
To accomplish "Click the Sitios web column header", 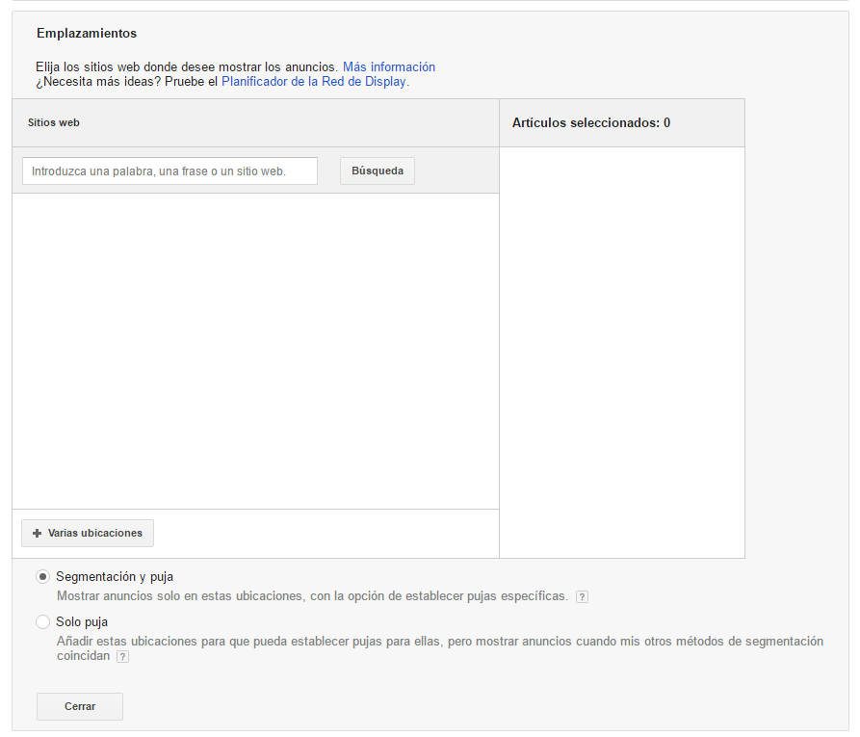I will click(54, 123).
